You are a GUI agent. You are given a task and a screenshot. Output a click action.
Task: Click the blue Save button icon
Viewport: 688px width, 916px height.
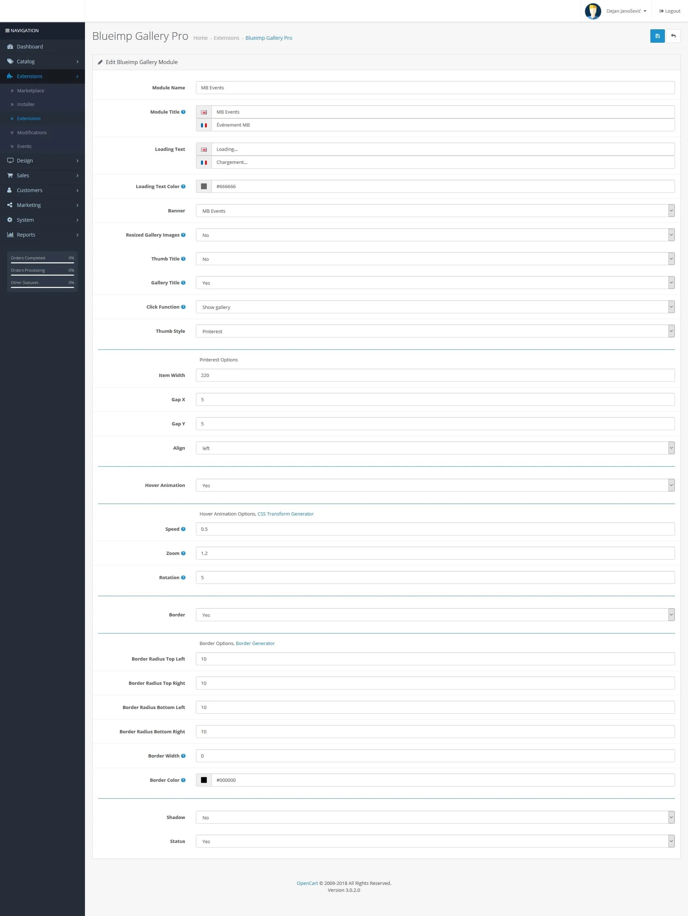[657, 36]
